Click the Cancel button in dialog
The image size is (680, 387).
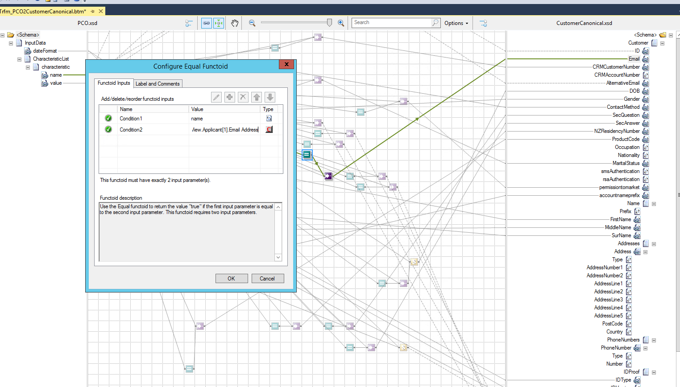268,279
